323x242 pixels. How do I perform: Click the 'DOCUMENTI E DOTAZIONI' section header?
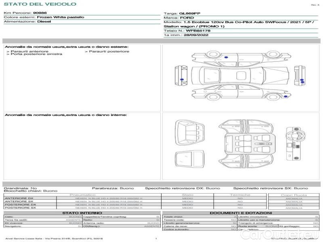(x=241, y=213)
